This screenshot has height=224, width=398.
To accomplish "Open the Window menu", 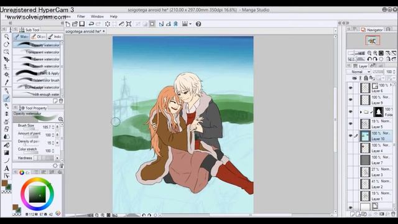I will point(97,16).
